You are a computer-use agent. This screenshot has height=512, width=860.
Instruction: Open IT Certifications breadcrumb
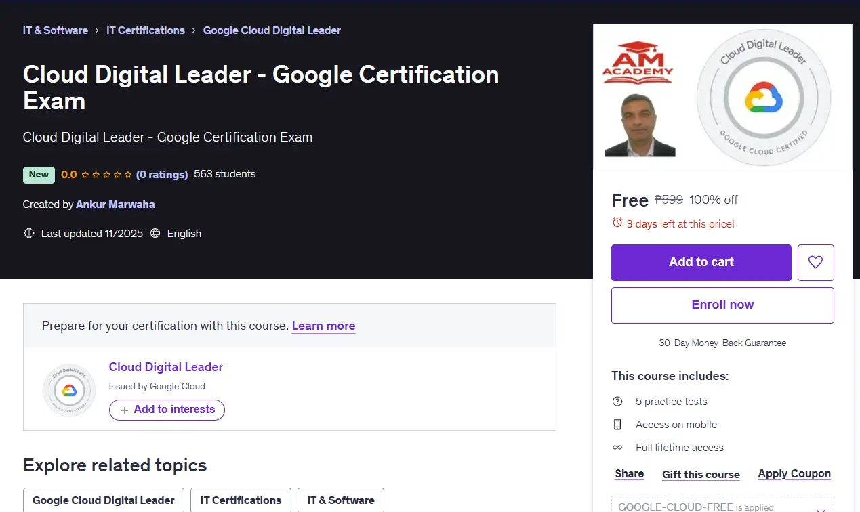146,30
